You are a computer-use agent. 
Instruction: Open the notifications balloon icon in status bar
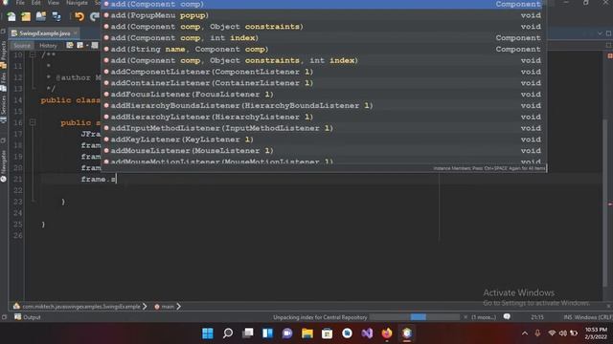(x=507, y=316)
